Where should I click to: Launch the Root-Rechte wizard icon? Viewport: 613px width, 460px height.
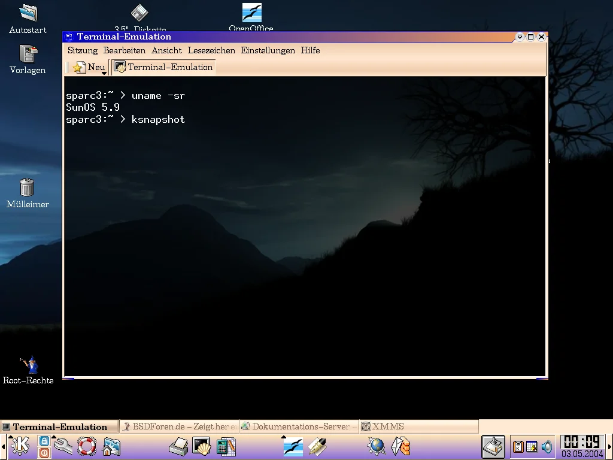(28, 370)
